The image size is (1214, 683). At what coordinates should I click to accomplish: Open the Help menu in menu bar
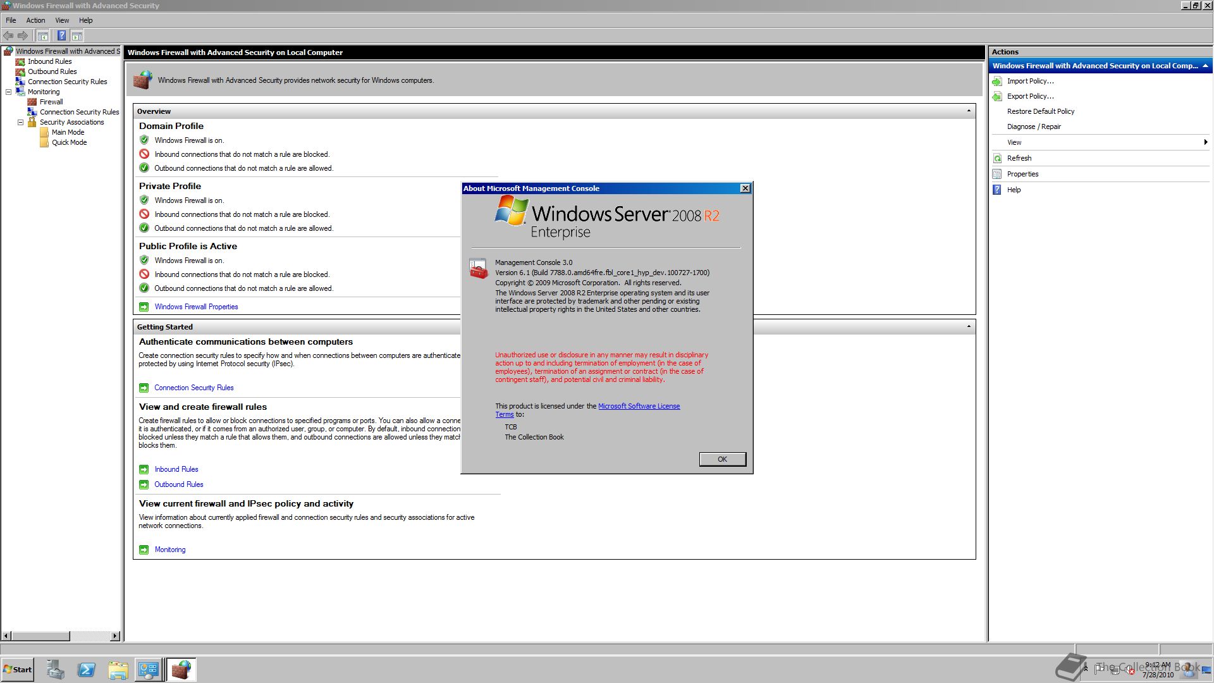(x=85, y=20)
